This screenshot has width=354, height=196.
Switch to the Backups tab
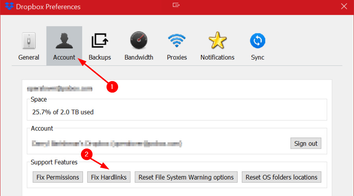point(100,46)
